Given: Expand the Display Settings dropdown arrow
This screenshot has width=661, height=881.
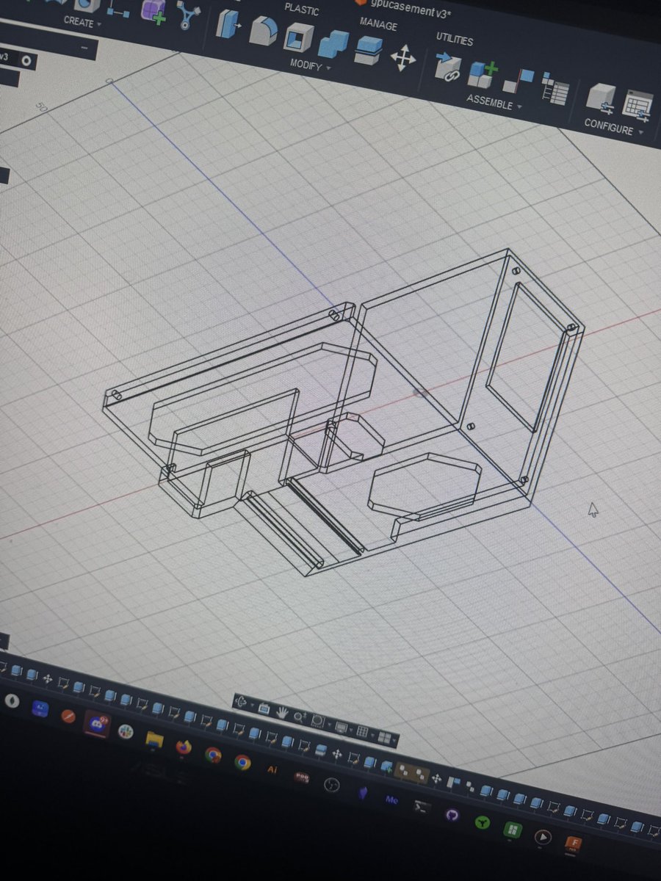Looking at the screenshot, I should (351, 730).
